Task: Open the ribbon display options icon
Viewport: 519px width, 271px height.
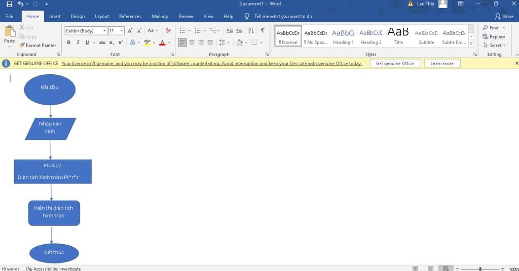Action: 460,4
